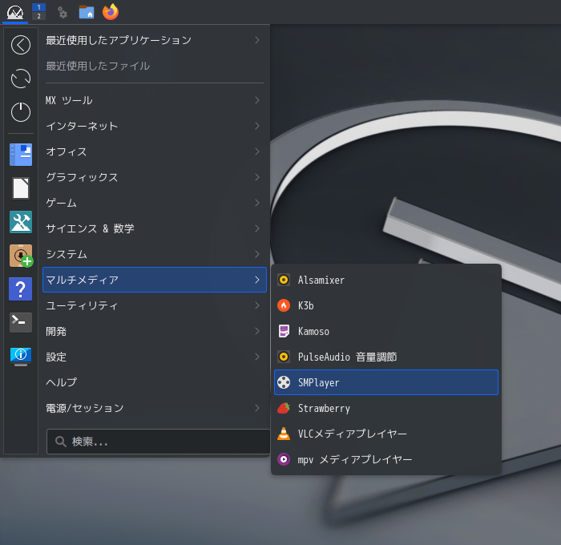Screen dimensions: 561x545
Task: Select Strawberry music player entry
Action: point(386,408)
